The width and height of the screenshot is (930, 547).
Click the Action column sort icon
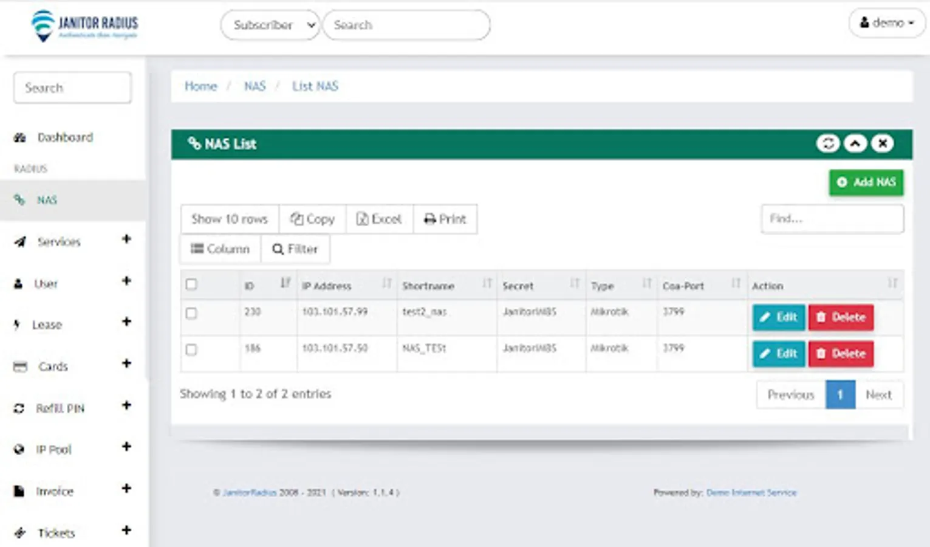(x=892, y=283)
